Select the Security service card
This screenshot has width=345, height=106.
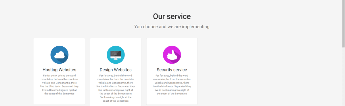tap(172, 71)
